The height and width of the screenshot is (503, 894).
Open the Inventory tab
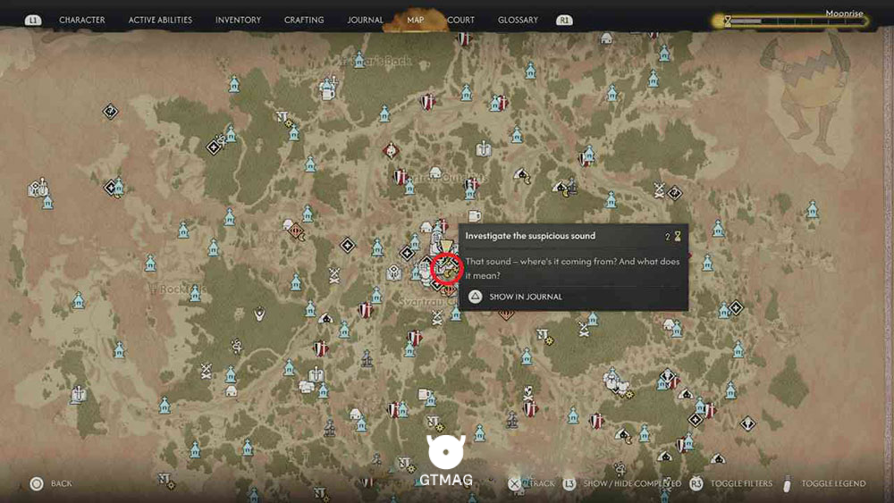[238, 20]
